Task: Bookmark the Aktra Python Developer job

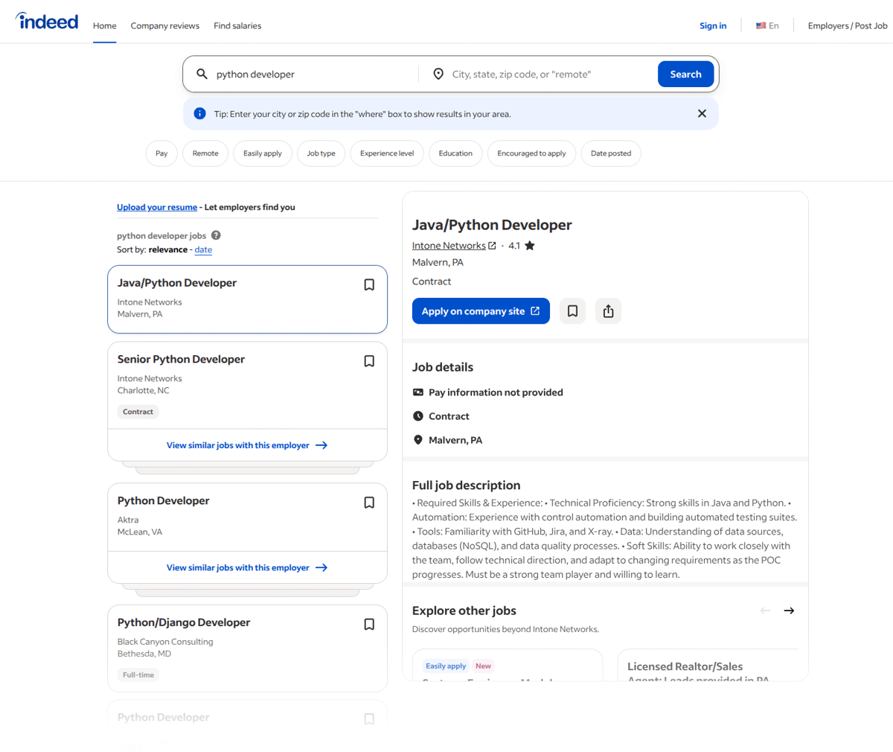Action: coord(369,503)
